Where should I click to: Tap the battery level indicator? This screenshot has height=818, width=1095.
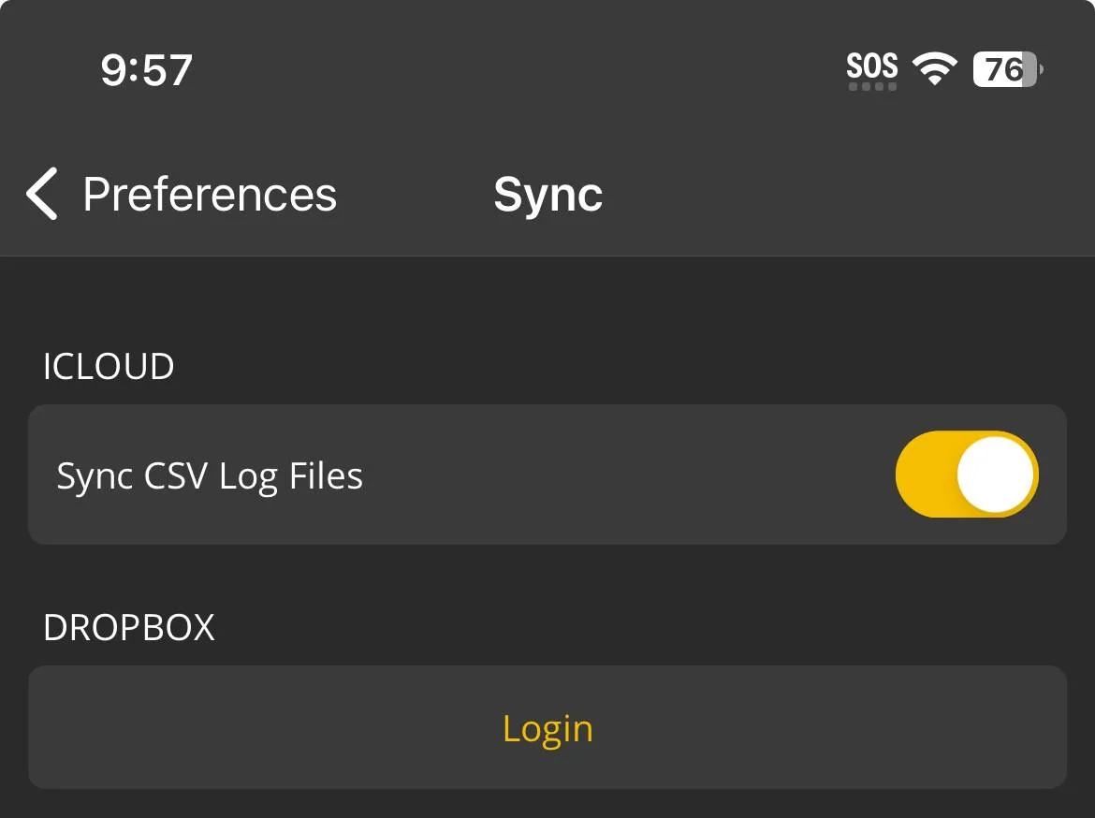click(x=1008, y=69)
